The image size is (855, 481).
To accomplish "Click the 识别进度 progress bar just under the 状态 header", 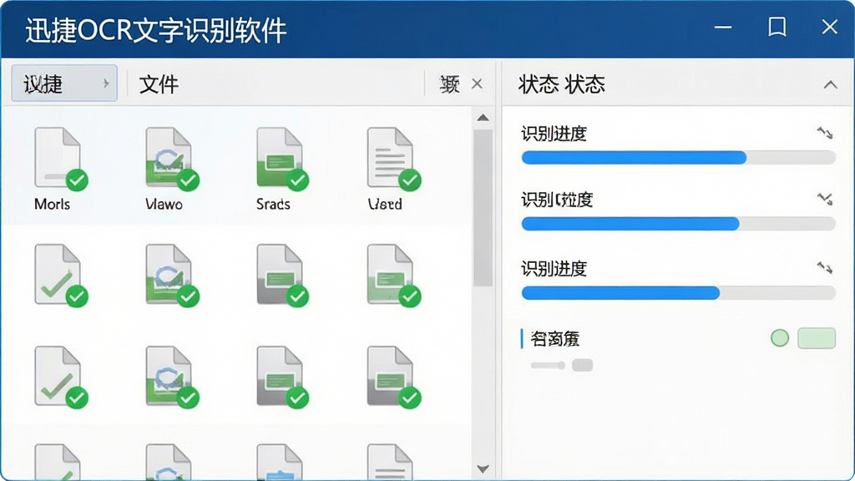I will point(678,158).
